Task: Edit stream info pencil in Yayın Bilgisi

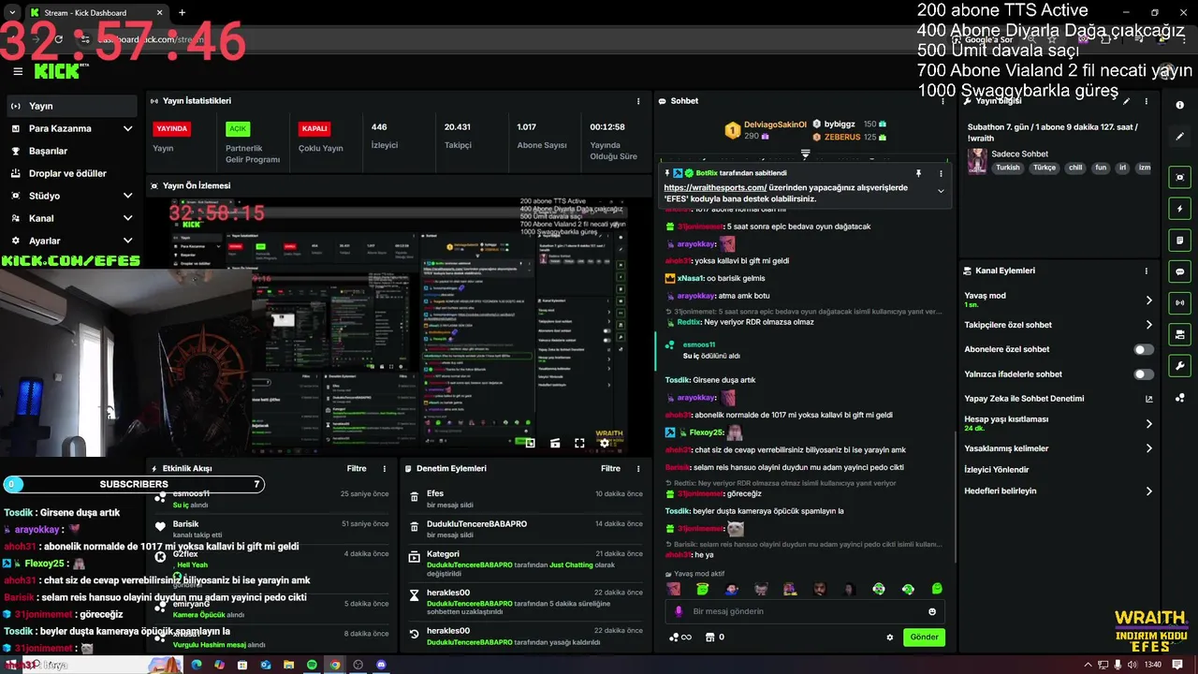Action: tap(1127, 101)
